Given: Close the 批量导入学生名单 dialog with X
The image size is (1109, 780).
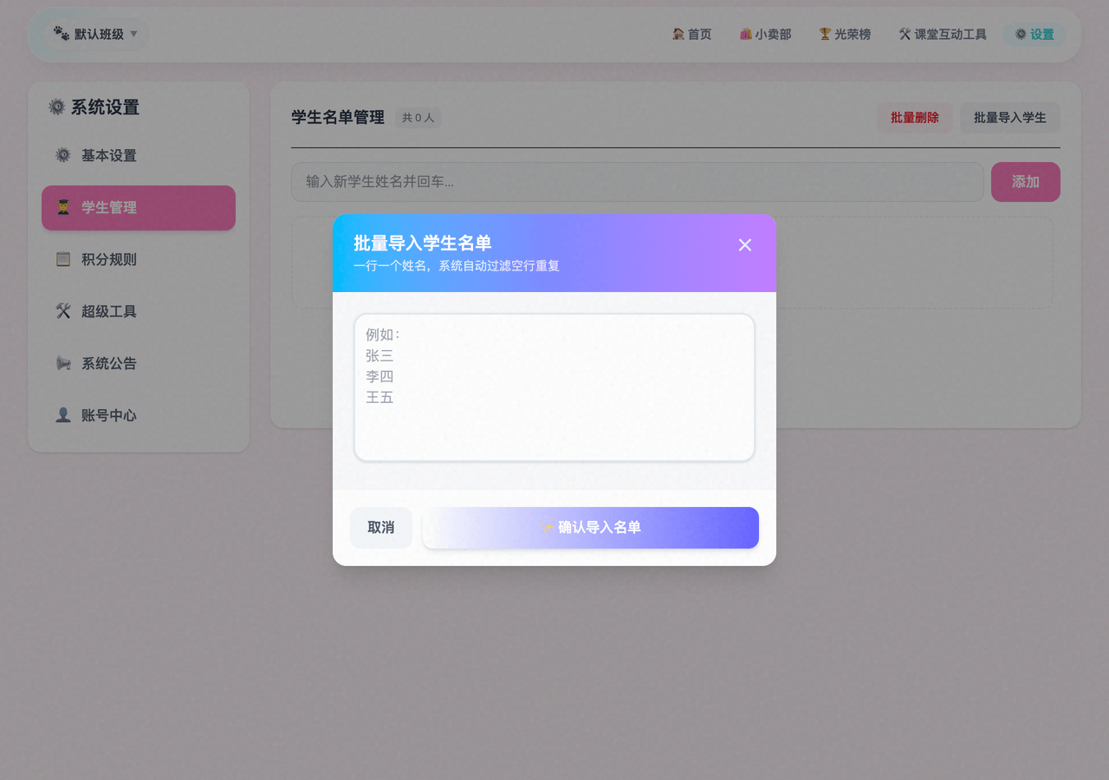Looking at the screenshot, I should pos(745,245).
